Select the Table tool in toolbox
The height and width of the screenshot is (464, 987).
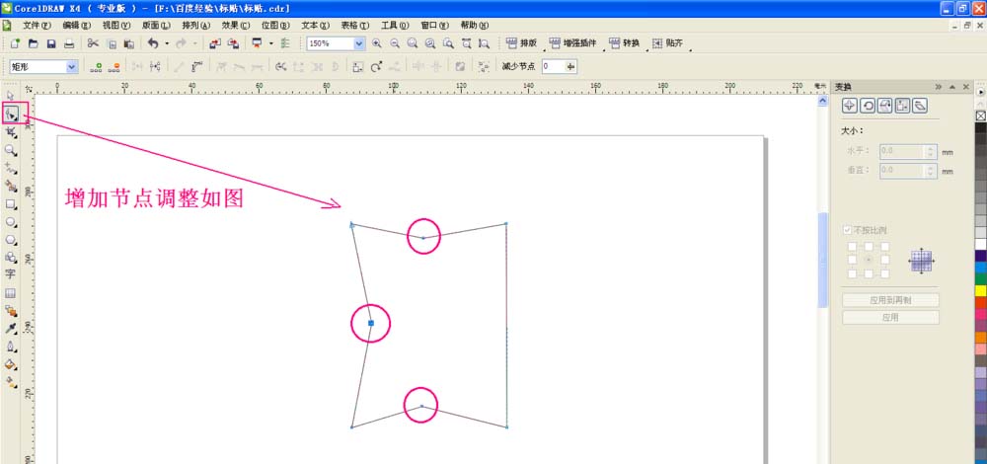point(11,293)
